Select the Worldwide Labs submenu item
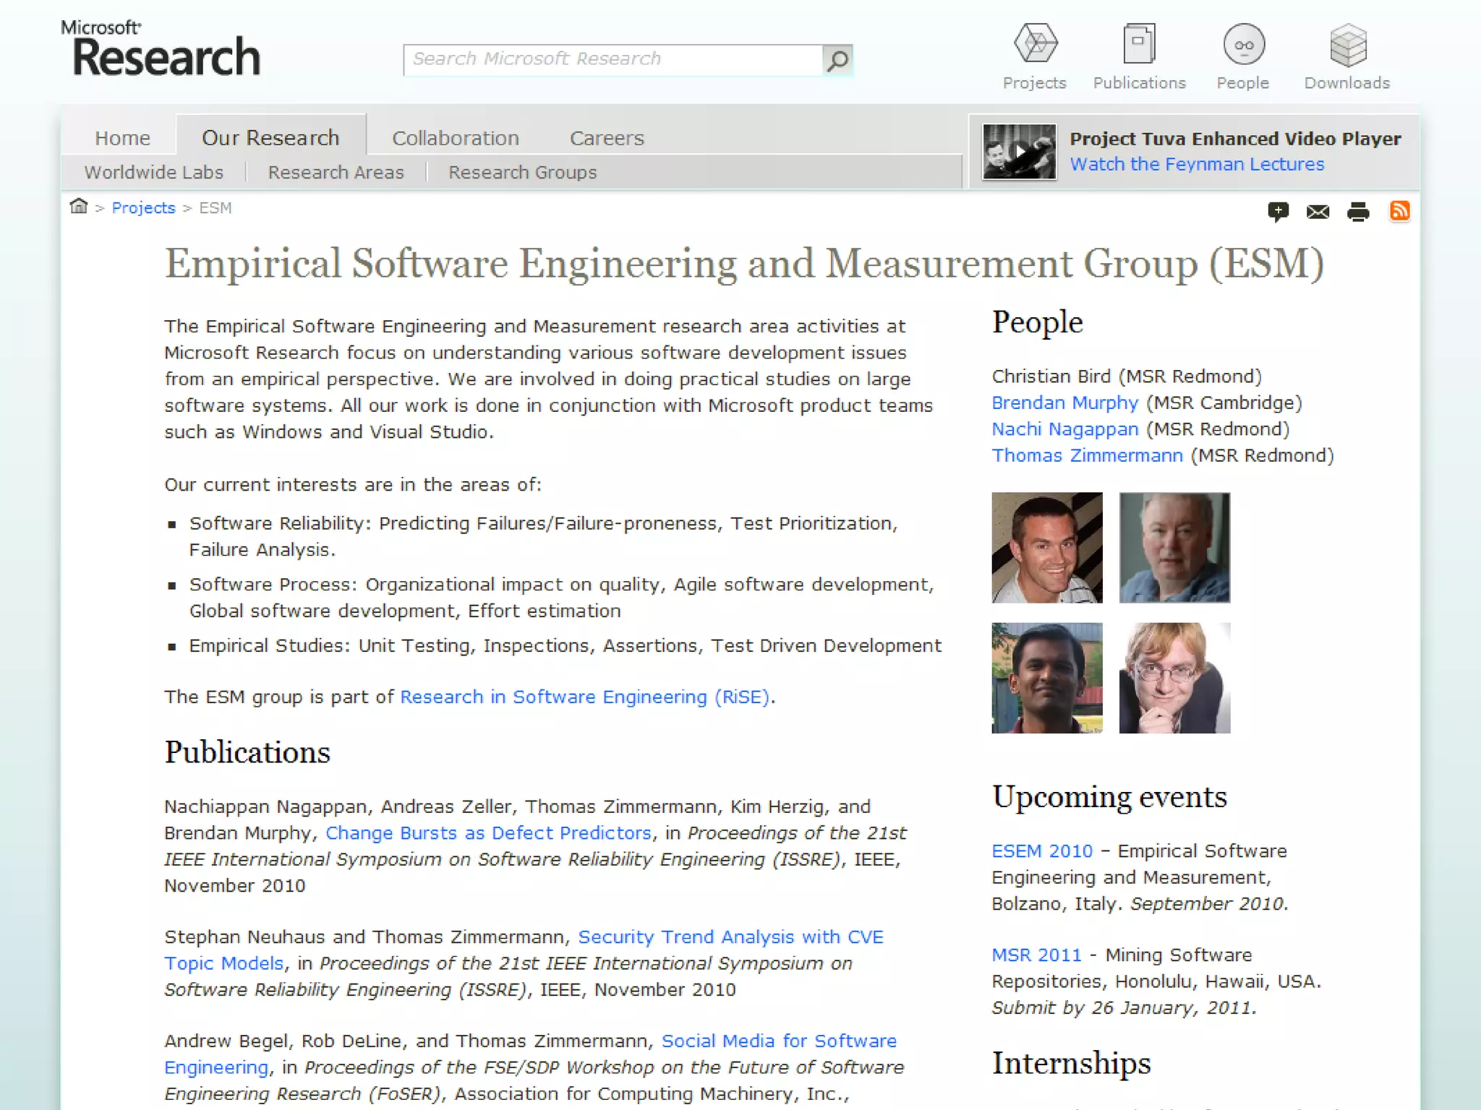The height and width of the screenshot is (1110, 1481). point(153,173)
